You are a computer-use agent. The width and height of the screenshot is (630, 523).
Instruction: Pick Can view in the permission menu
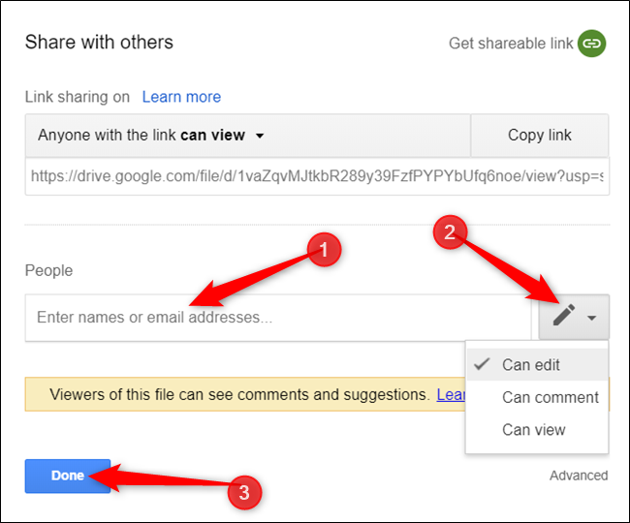(x=533, y=429)
